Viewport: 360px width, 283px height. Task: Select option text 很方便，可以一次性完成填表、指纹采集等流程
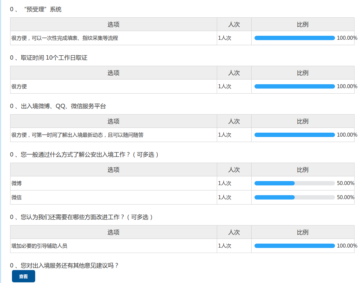pyautogui.click(x=65, y=38)
